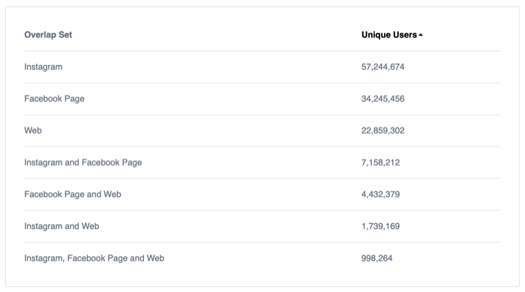The width and height of the screenshot is (525, 292).
Task: Click the value 57,244,674
Action: point(382,67)
